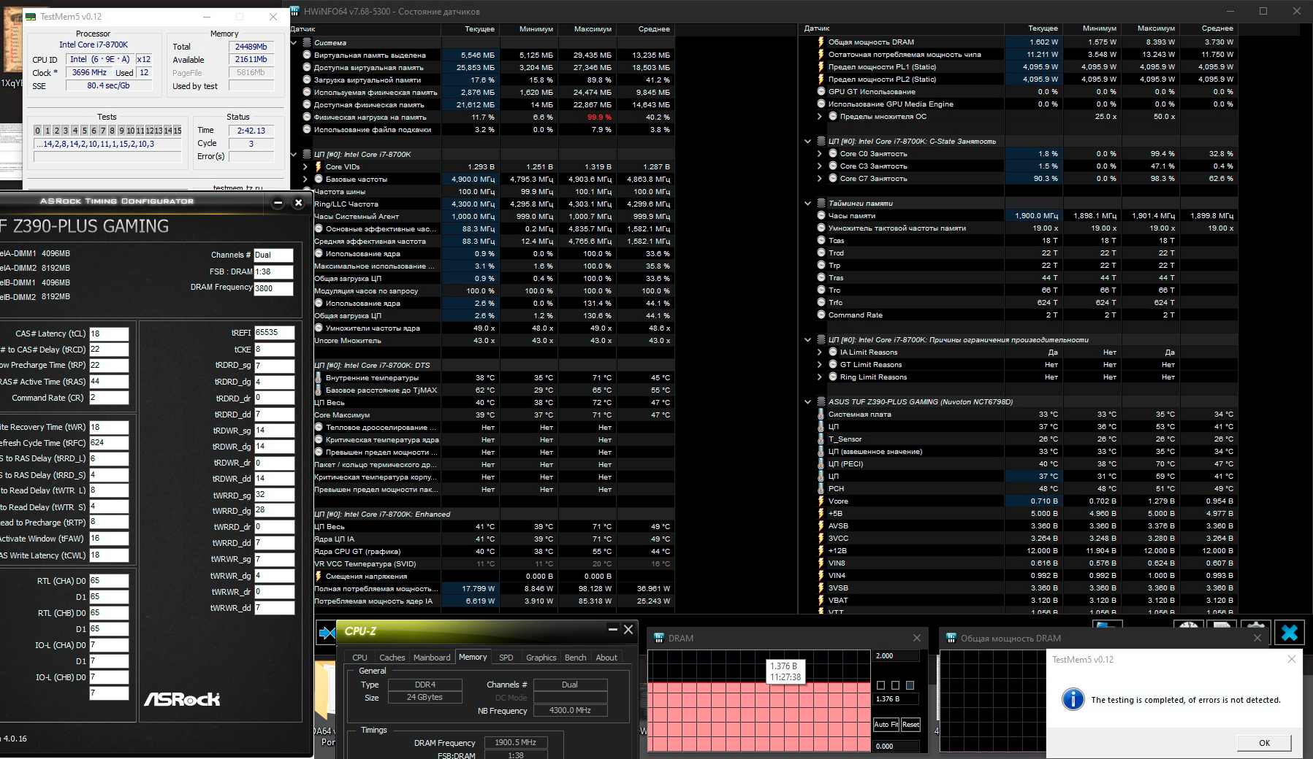Click the lightning icon beside Core VIDs

[318, 166]
